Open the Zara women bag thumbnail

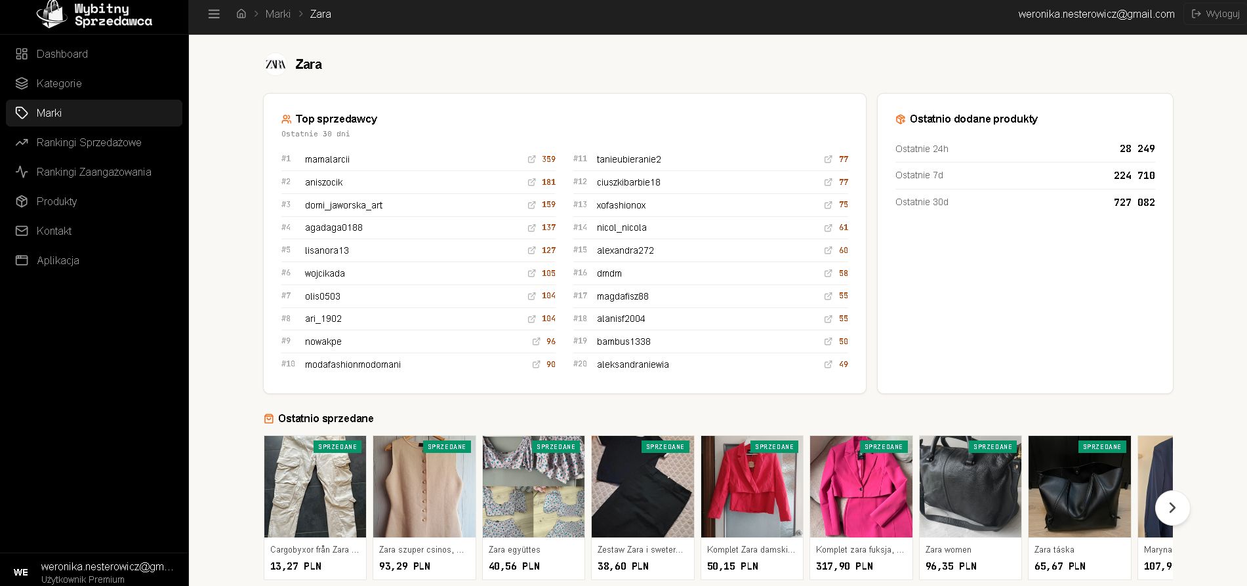tap(970, 486)
